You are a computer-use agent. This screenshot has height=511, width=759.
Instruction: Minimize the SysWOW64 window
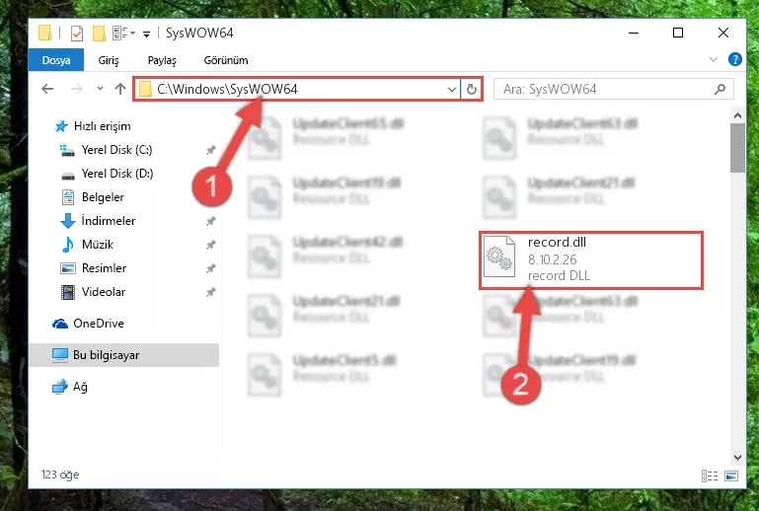tap(634, 33)
